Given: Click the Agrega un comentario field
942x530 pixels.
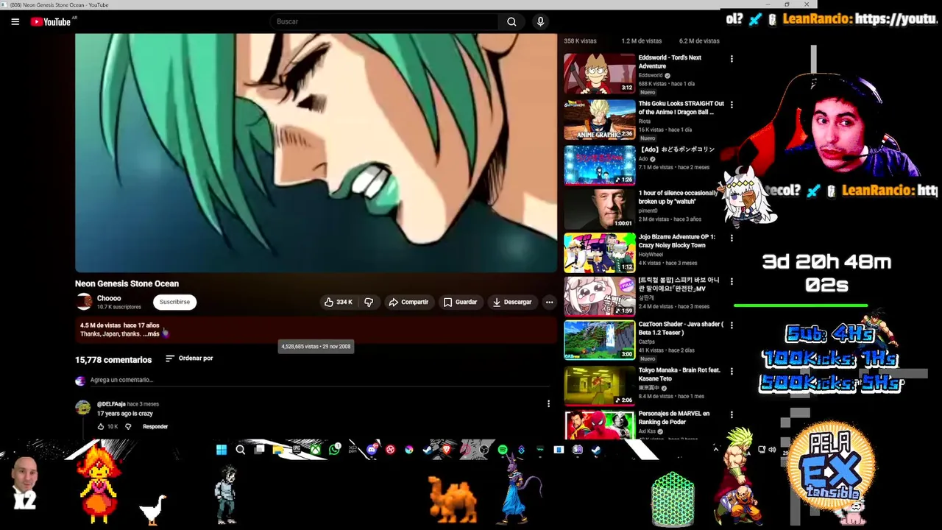Looking at the screenshot, I should click(x=319, y=381).
